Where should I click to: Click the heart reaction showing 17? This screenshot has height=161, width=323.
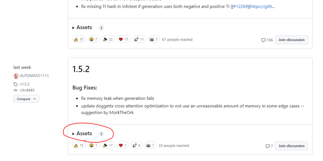pyautogui.click(x=124, y=39)
